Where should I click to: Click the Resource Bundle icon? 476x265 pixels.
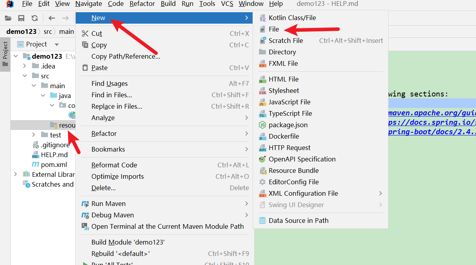point(262,170)
